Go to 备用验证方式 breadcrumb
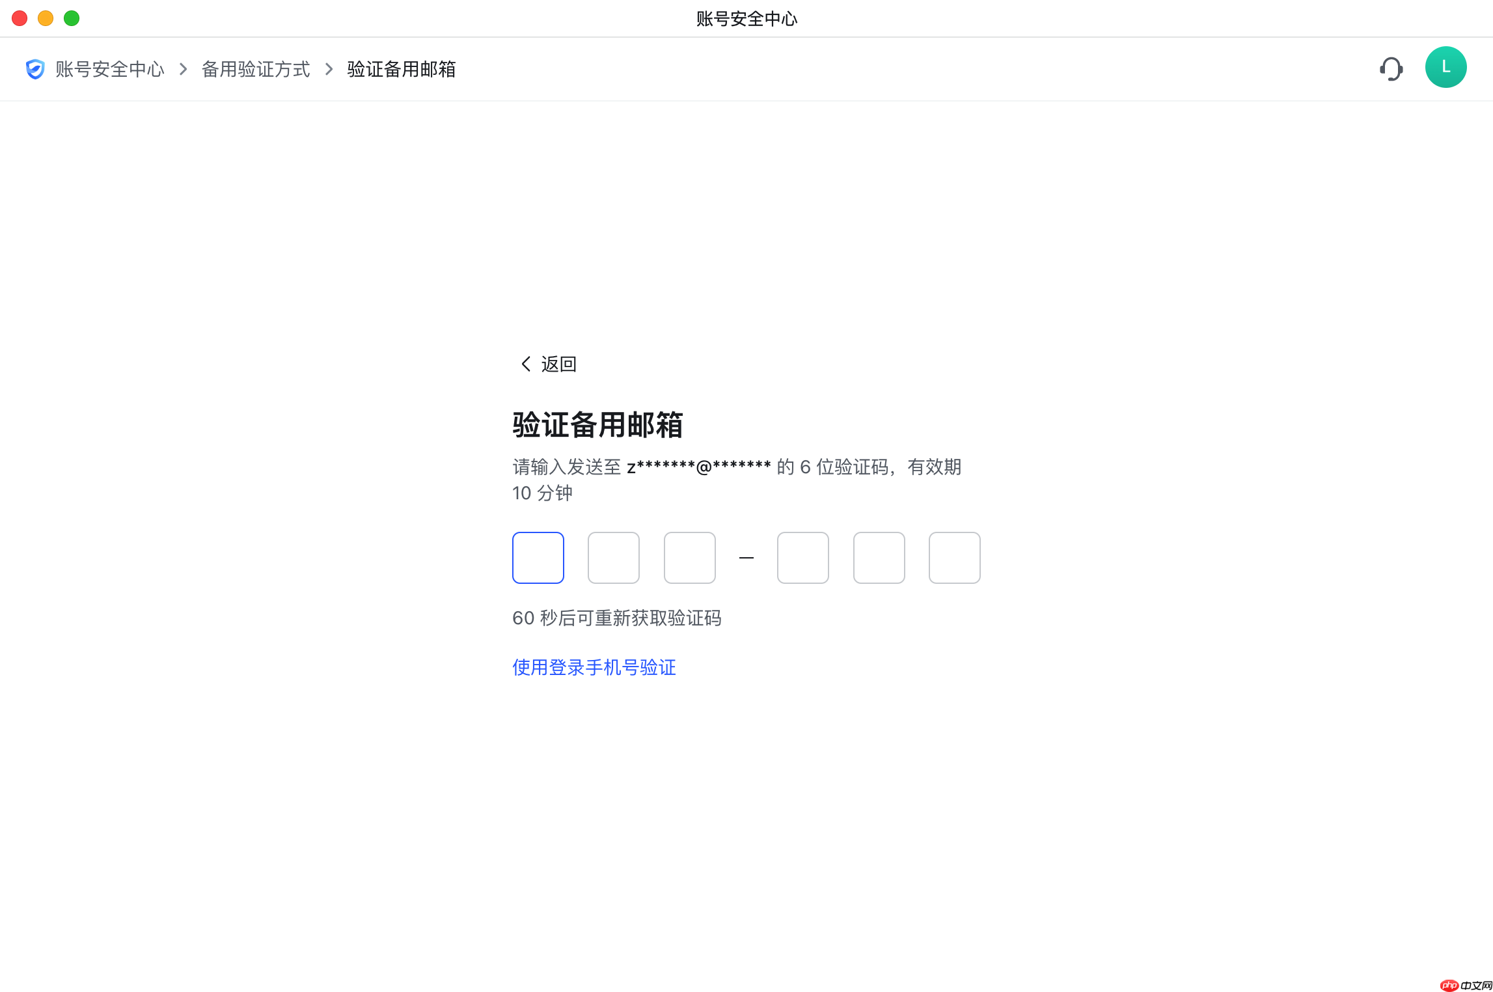The image size is (1493, 992). [256, 69]
